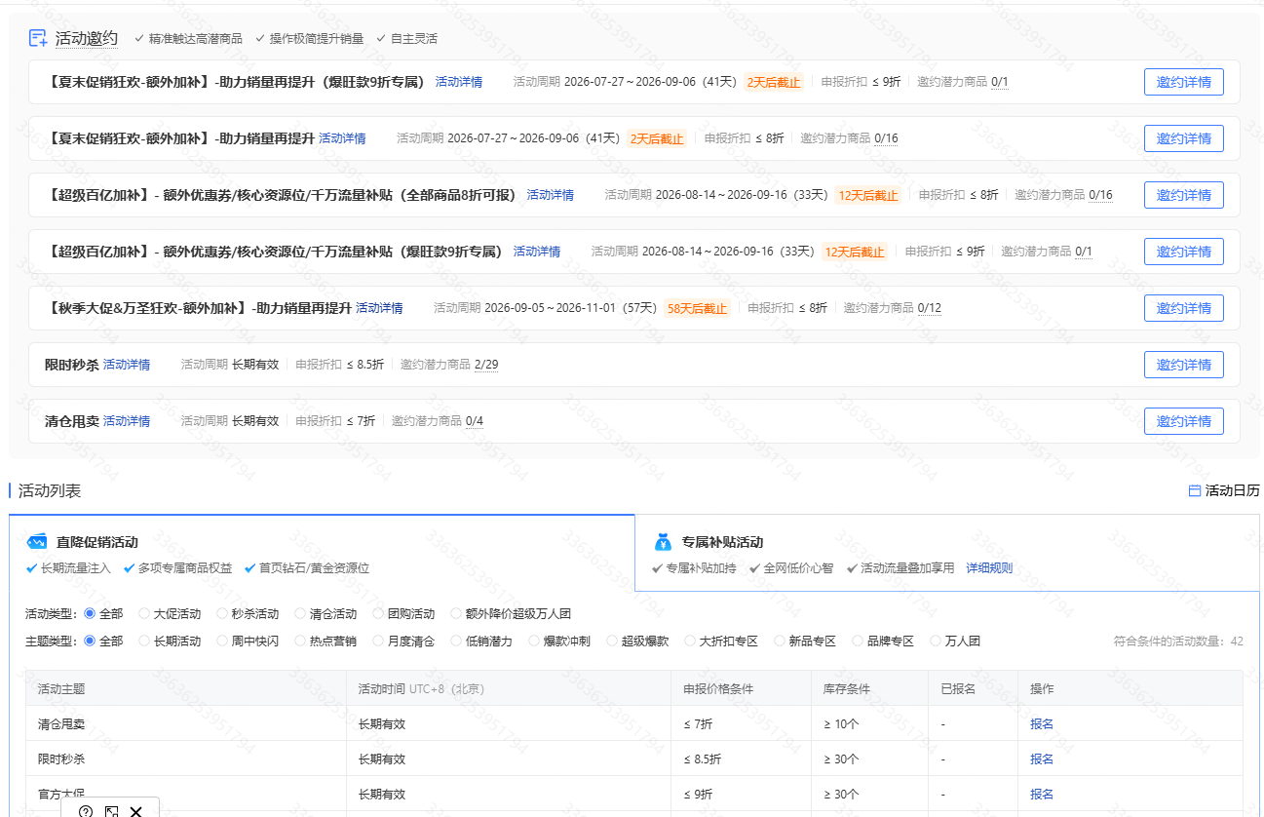Open the help question-mark icon
Viewport: 1264px width, 817px height.
point(86,811)
